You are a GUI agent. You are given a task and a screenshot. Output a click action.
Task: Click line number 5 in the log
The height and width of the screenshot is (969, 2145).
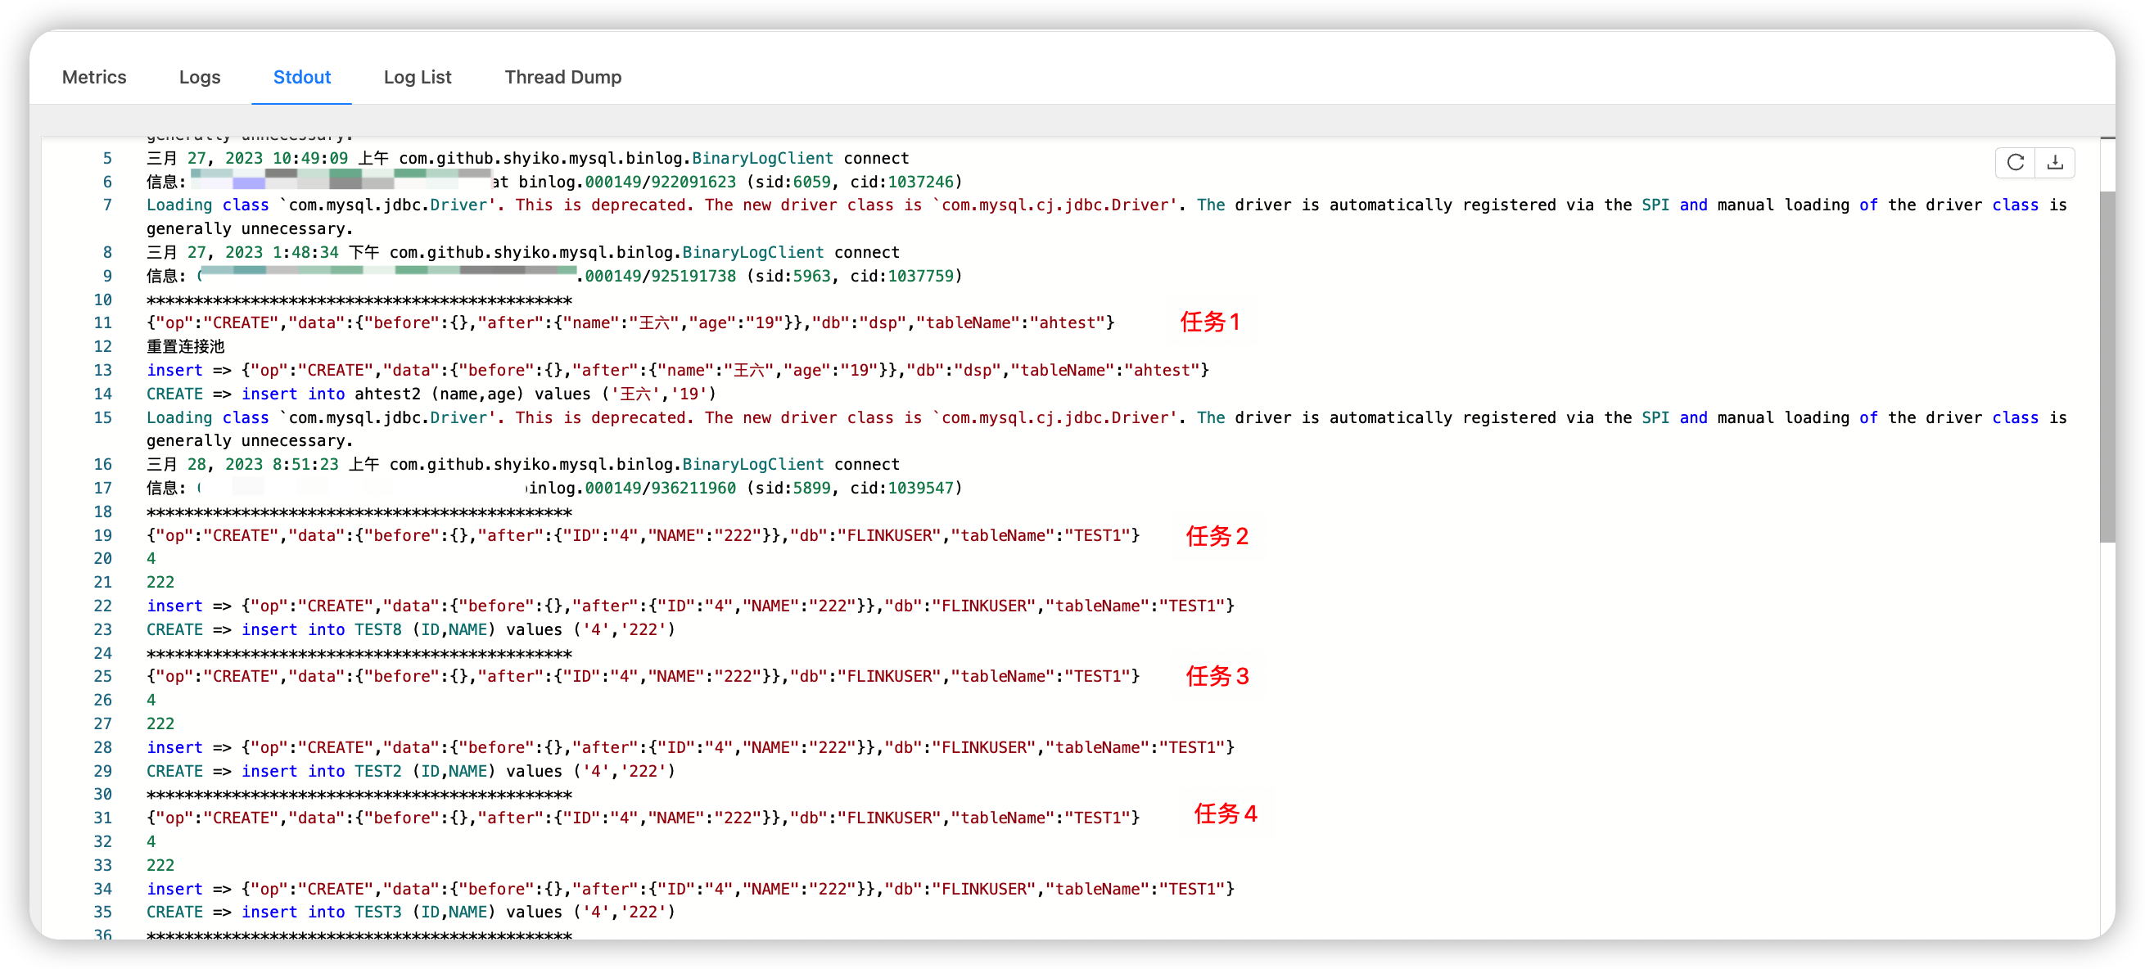(x=106, y=157)
